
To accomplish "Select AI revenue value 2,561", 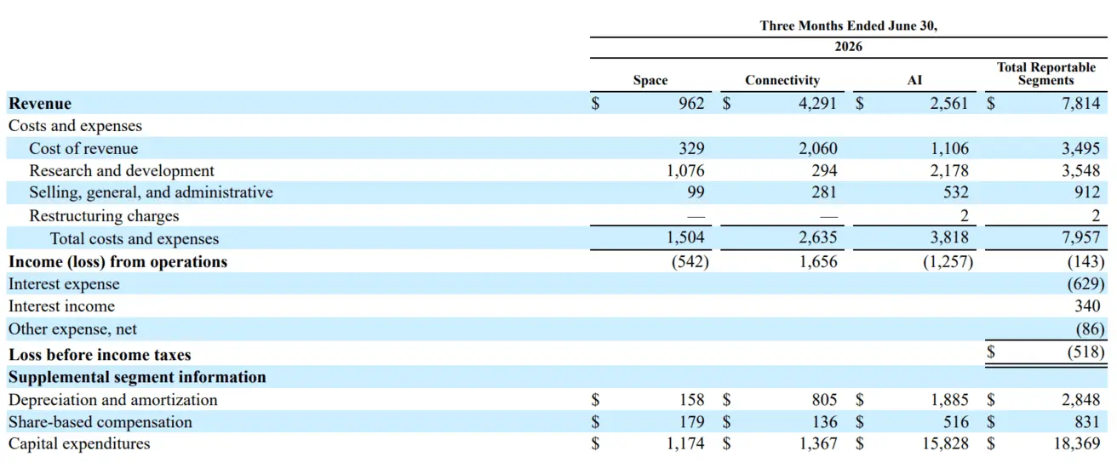I will (x=949, y=104).
